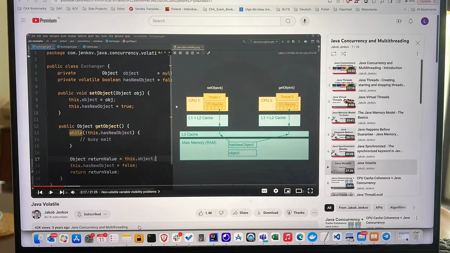Viewport: 450px width, 253px height.
Task: Open Brave browser in Dock
Action: [x=164, y=238]
